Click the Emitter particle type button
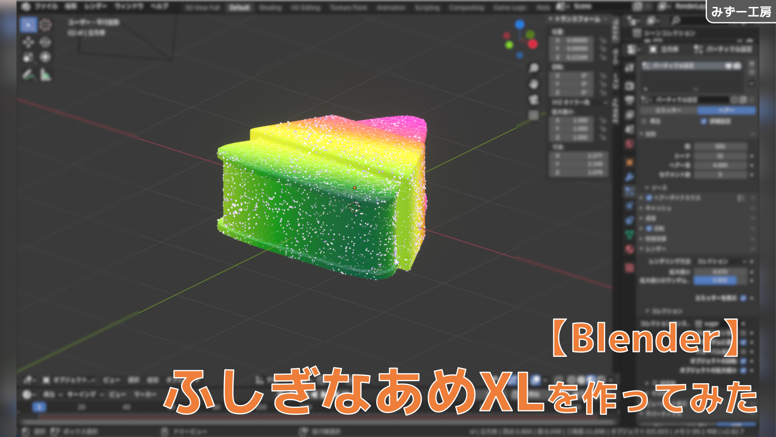 [669, 110]
